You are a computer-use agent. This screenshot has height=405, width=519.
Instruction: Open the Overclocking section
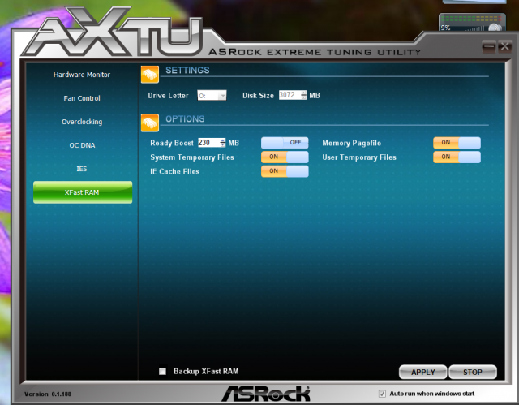point(82,122)
